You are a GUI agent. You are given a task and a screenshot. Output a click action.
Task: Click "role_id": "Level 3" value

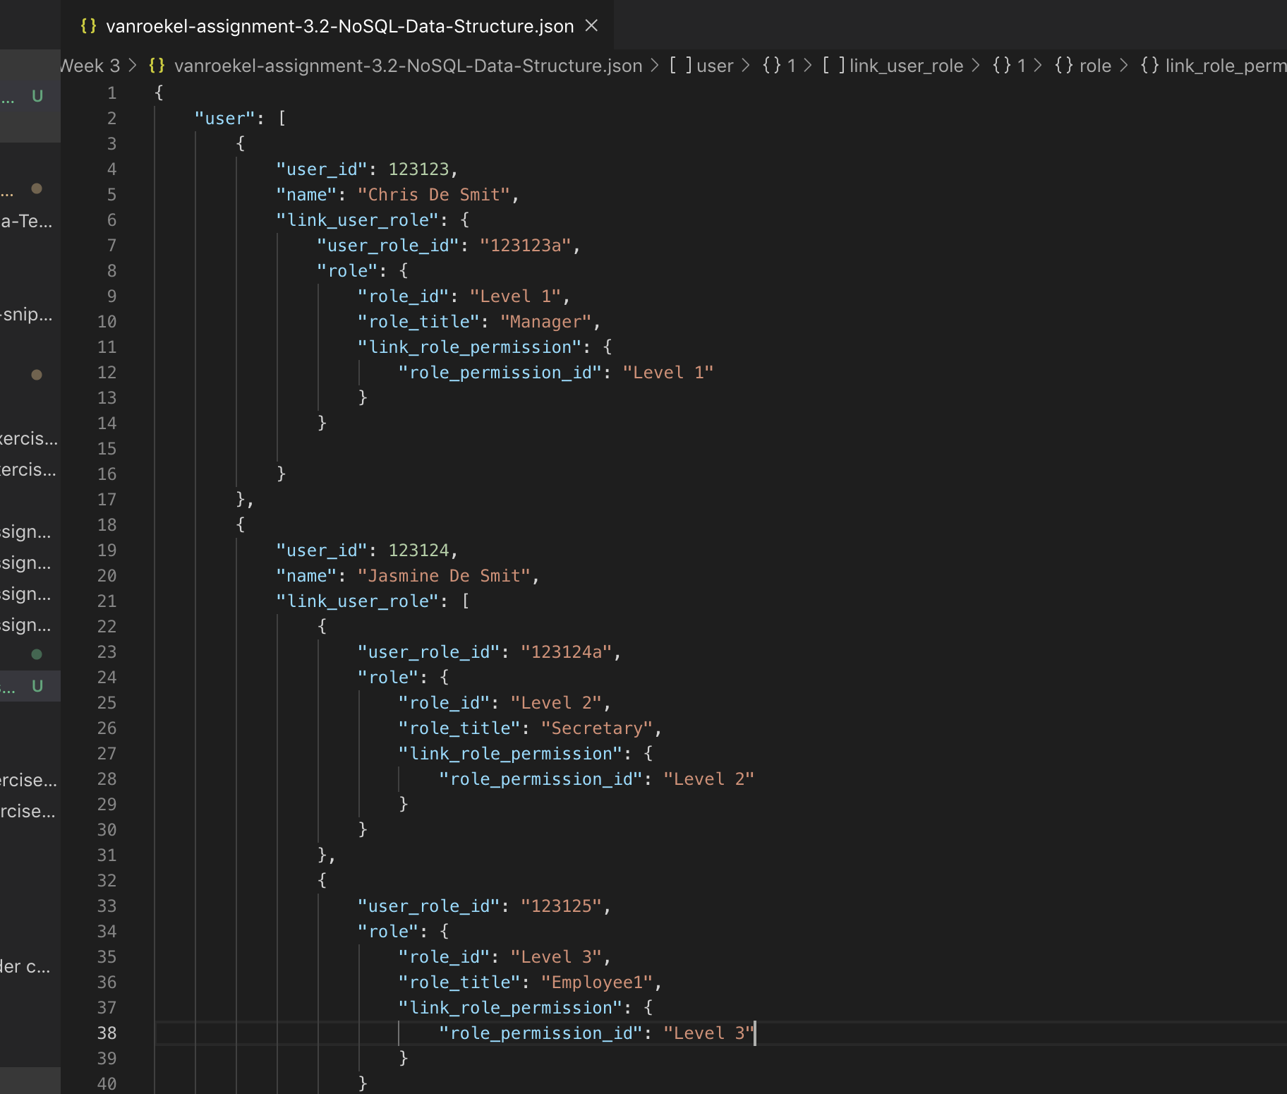pyautogui.click(x=556, y=957)
